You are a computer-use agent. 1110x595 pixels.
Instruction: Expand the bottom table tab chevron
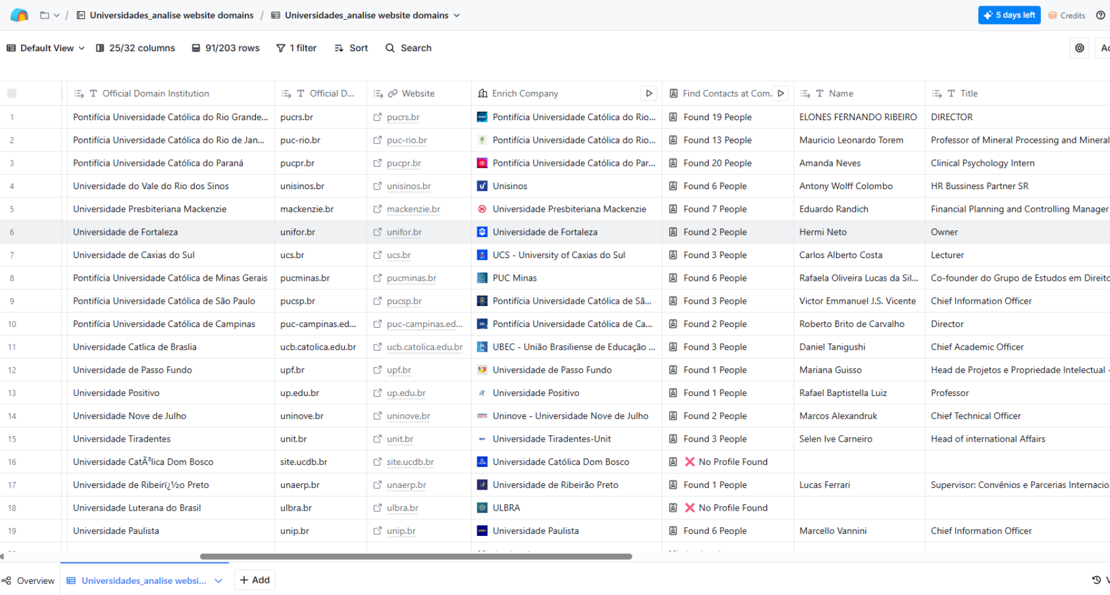pos(218,581)
